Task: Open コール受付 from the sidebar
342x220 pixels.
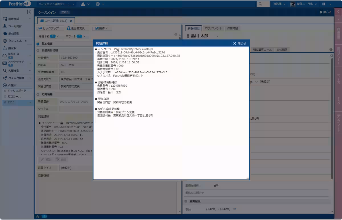Action: (15, 26)
